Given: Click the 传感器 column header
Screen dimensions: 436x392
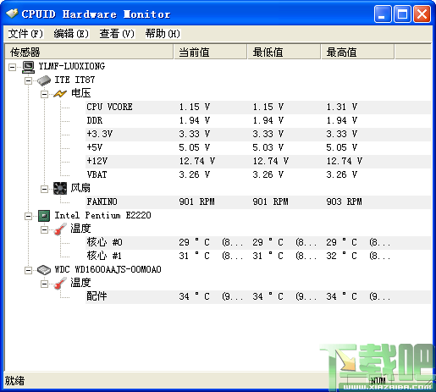Looking at the screenshot, I should [89, 52].
